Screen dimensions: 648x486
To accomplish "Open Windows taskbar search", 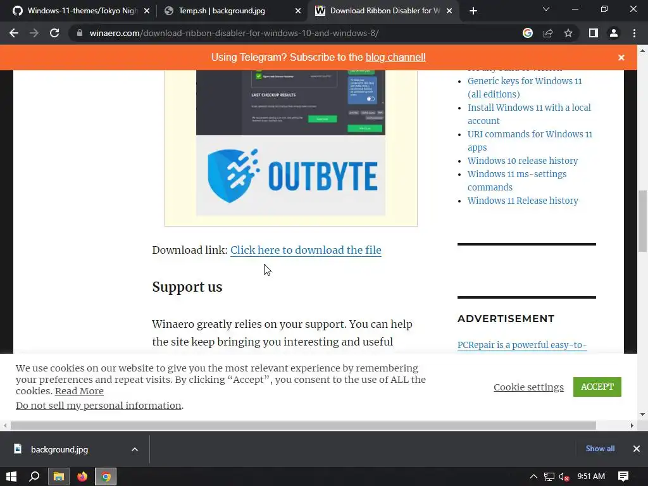I will [x=34, y=477].
